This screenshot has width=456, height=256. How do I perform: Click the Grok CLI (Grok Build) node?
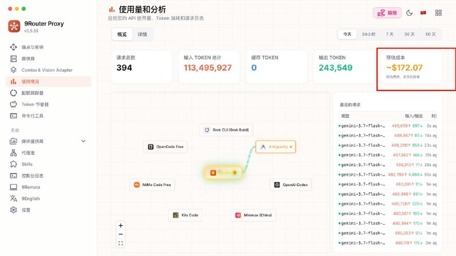[x=226, y=130]
